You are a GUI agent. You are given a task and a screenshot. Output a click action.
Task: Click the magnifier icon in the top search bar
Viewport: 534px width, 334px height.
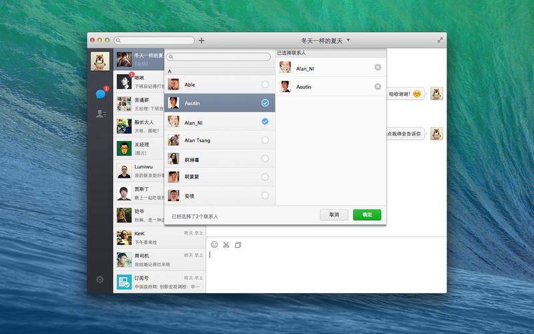coord(118,41)
